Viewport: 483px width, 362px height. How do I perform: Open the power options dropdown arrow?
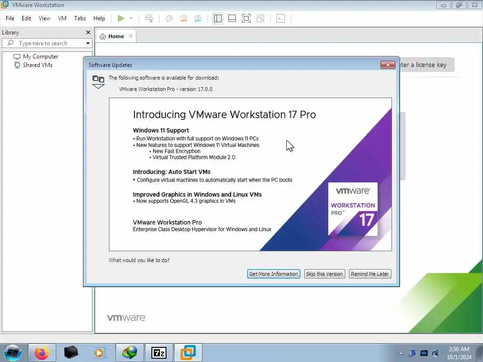click(131, 18)
